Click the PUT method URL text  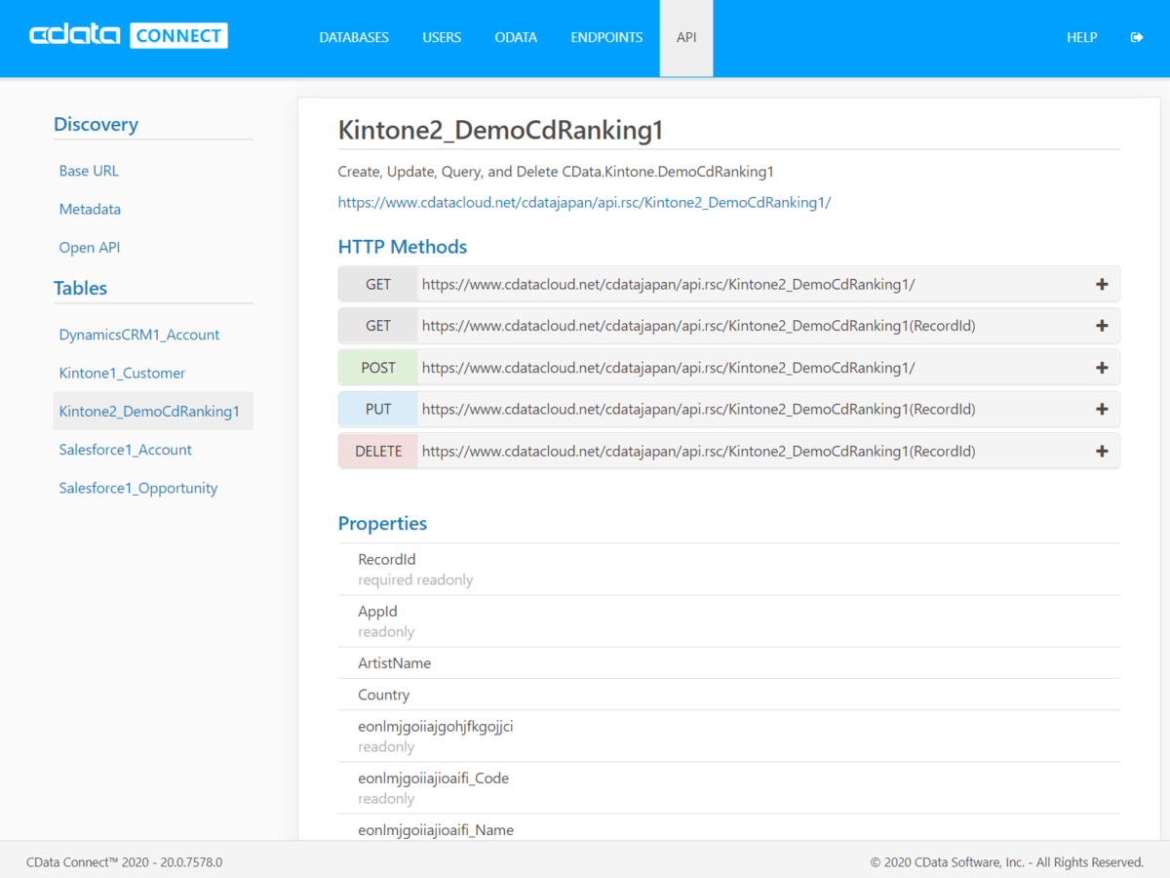(699, 410)
